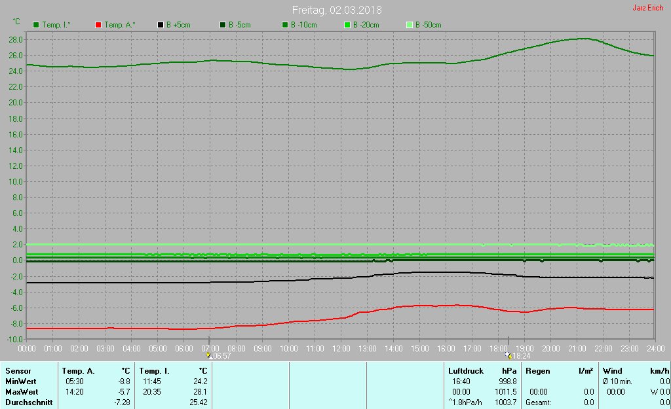Click the 'Temp. I.' column header
The width and height of the screenshot is (671, 409).
click(154, 371)
